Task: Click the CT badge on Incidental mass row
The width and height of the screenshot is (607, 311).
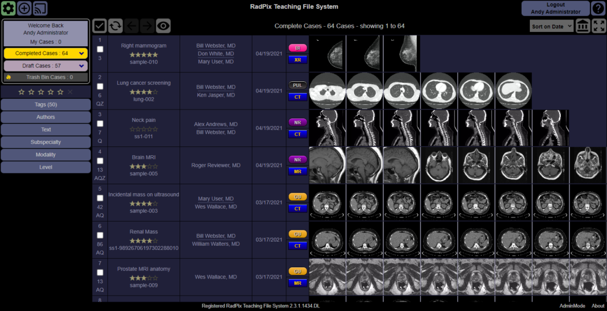Action: 298,209
